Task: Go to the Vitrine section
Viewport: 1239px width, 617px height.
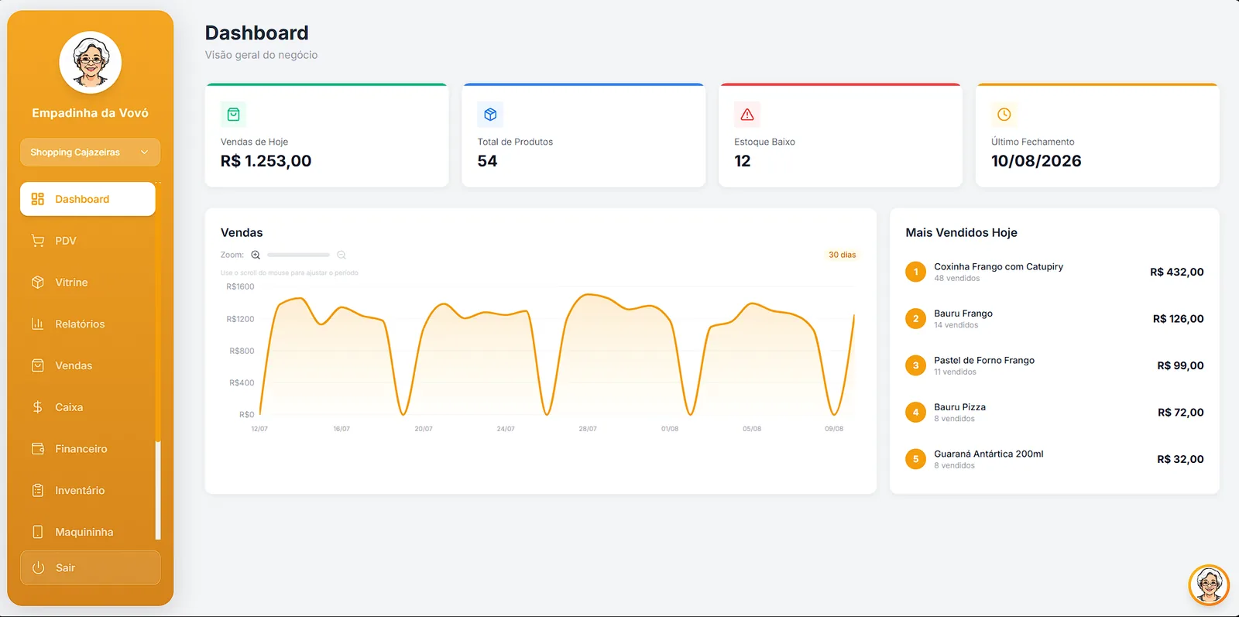Action: (x=88, y=283)
